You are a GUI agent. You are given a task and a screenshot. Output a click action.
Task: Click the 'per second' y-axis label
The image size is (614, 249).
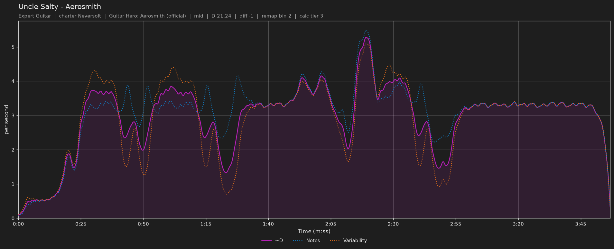point(6,120)
